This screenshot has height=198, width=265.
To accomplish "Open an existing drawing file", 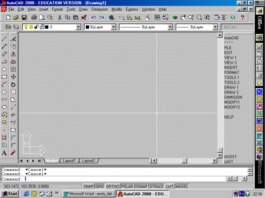I will (16, 17).
